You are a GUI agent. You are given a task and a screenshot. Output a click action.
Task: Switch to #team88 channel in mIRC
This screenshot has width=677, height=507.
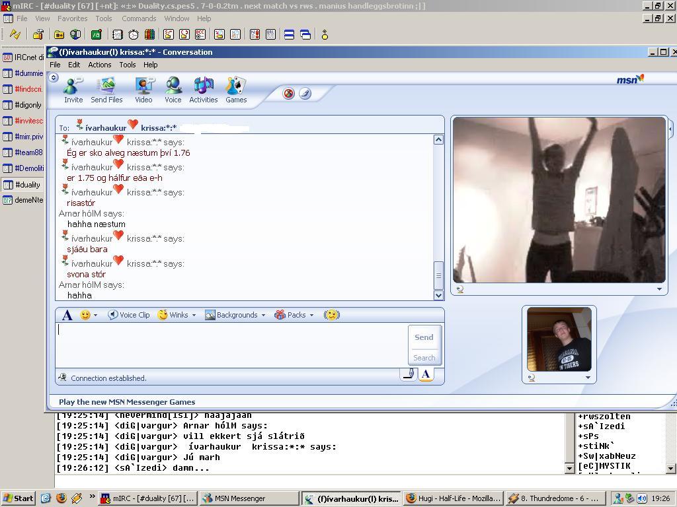pyautogui.click(x=23, y=152)
